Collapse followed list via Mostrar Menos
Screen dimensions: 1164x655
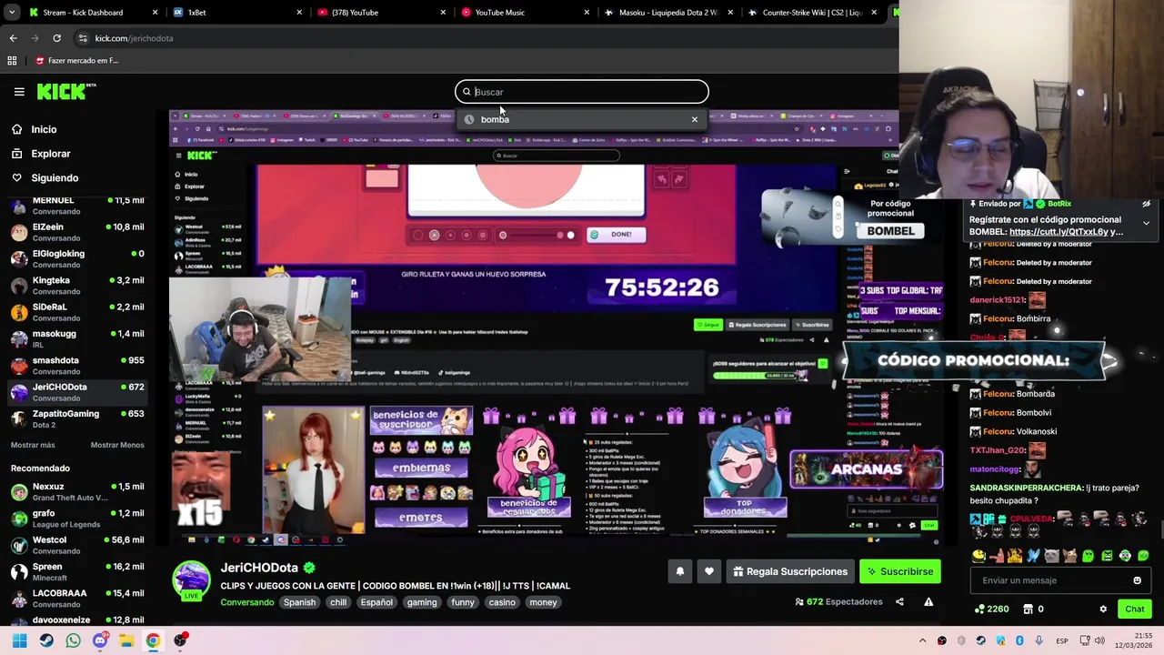[117, 445]
